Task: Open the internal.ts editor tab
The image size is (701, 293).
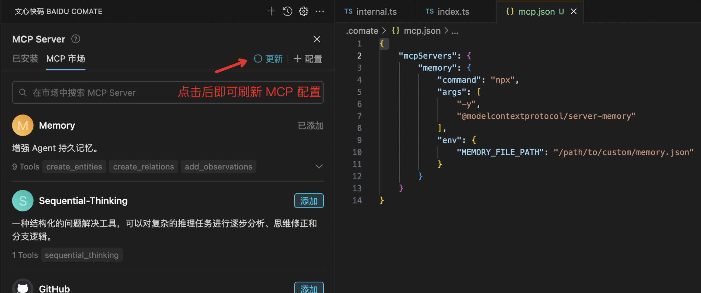Action: click(x=375, y=11)
